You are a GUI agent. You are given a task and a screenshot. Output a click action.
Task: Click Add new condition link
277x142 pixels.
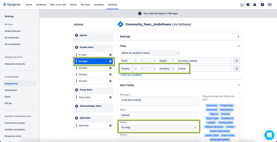131,75
